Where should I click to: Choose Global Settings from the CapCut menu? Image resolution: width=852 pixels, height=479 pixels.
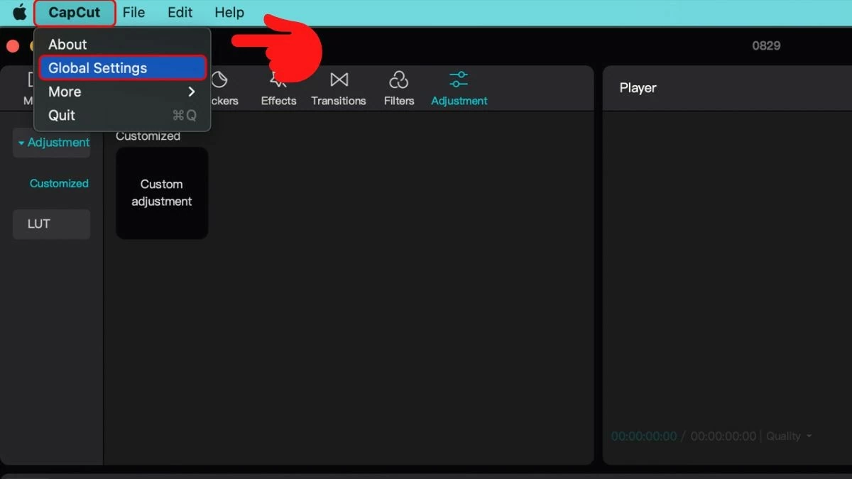122,68
